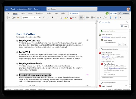Click the bulleted list icon
Viewport: 136px width, 99px height.
click(81, 17)
